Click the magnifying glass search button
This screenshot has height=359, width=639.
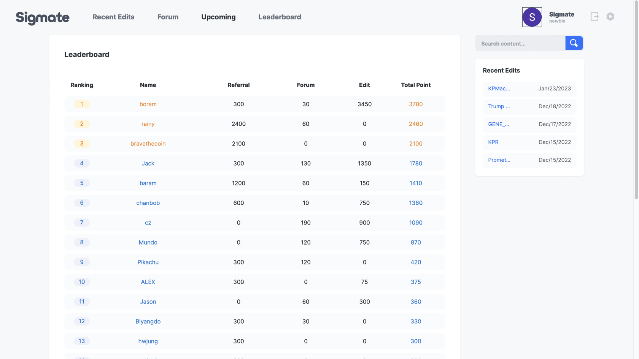click(x=574, y=43)
